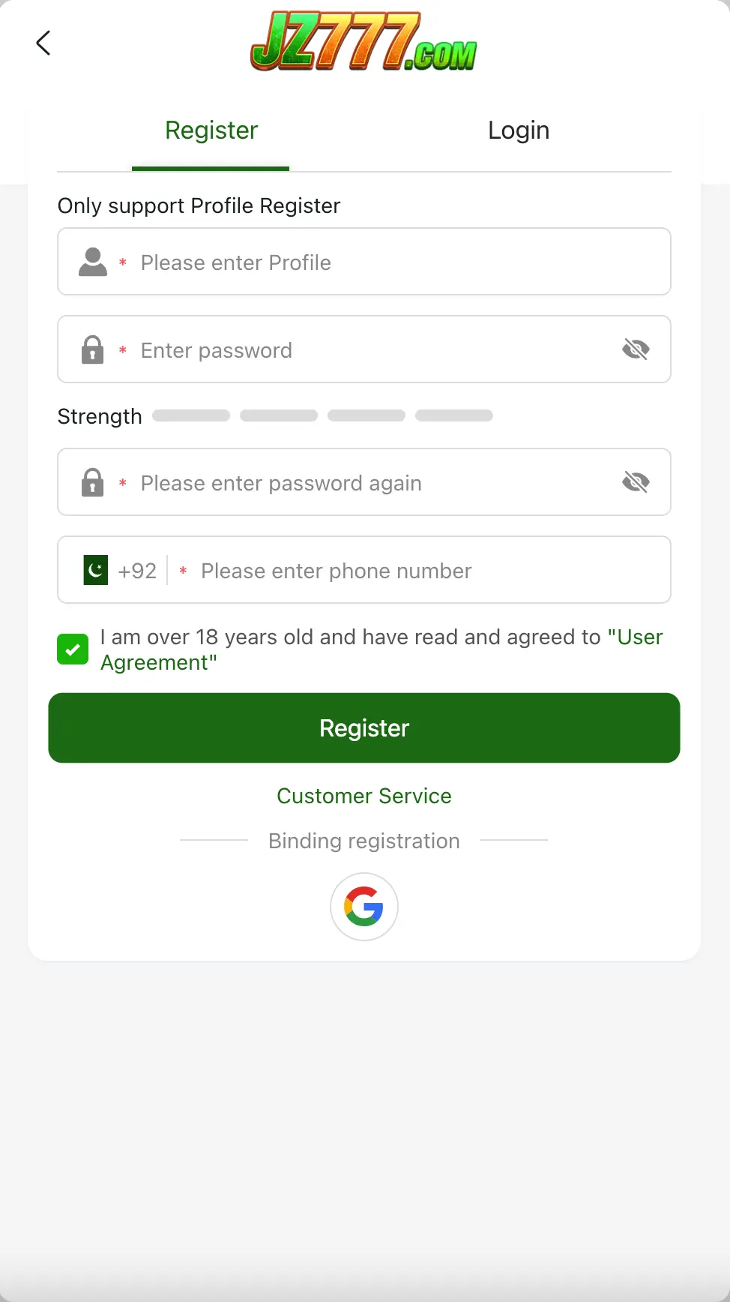Focus the Please enter password again field

[375, 483]
